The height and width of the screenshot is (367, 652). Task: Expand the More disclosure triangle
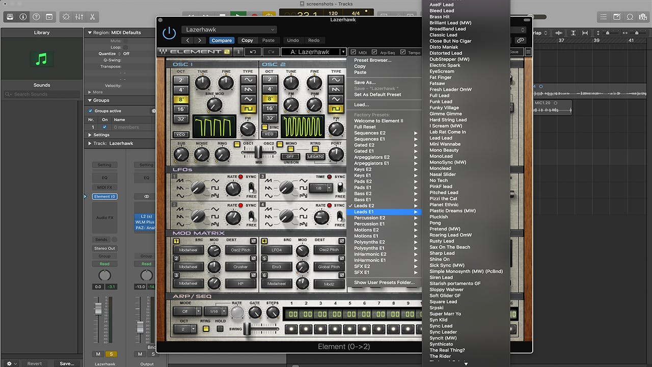[90, 92]
